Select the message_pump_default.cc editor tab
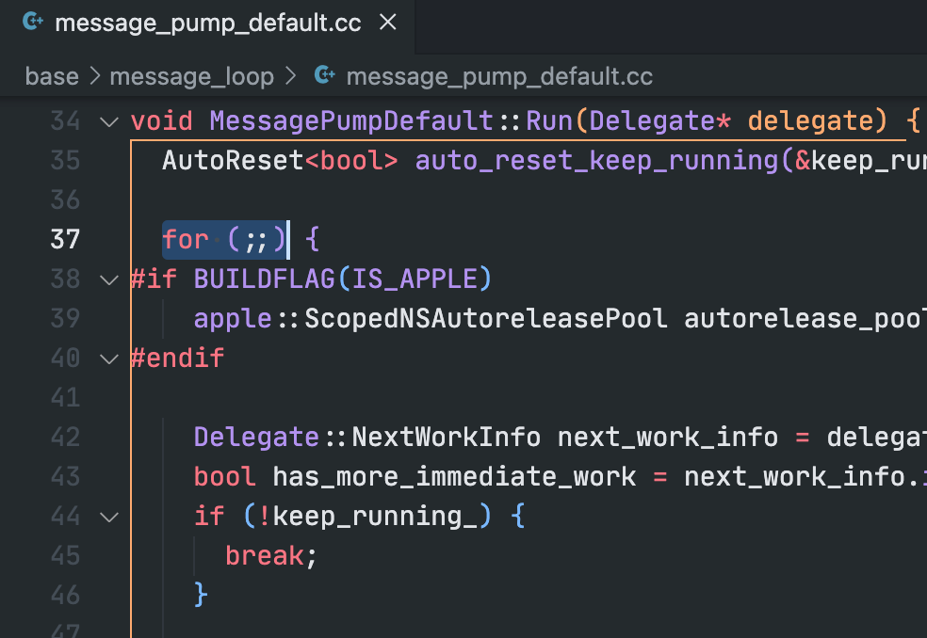927x638 pixels. click(x=207, y=24)
